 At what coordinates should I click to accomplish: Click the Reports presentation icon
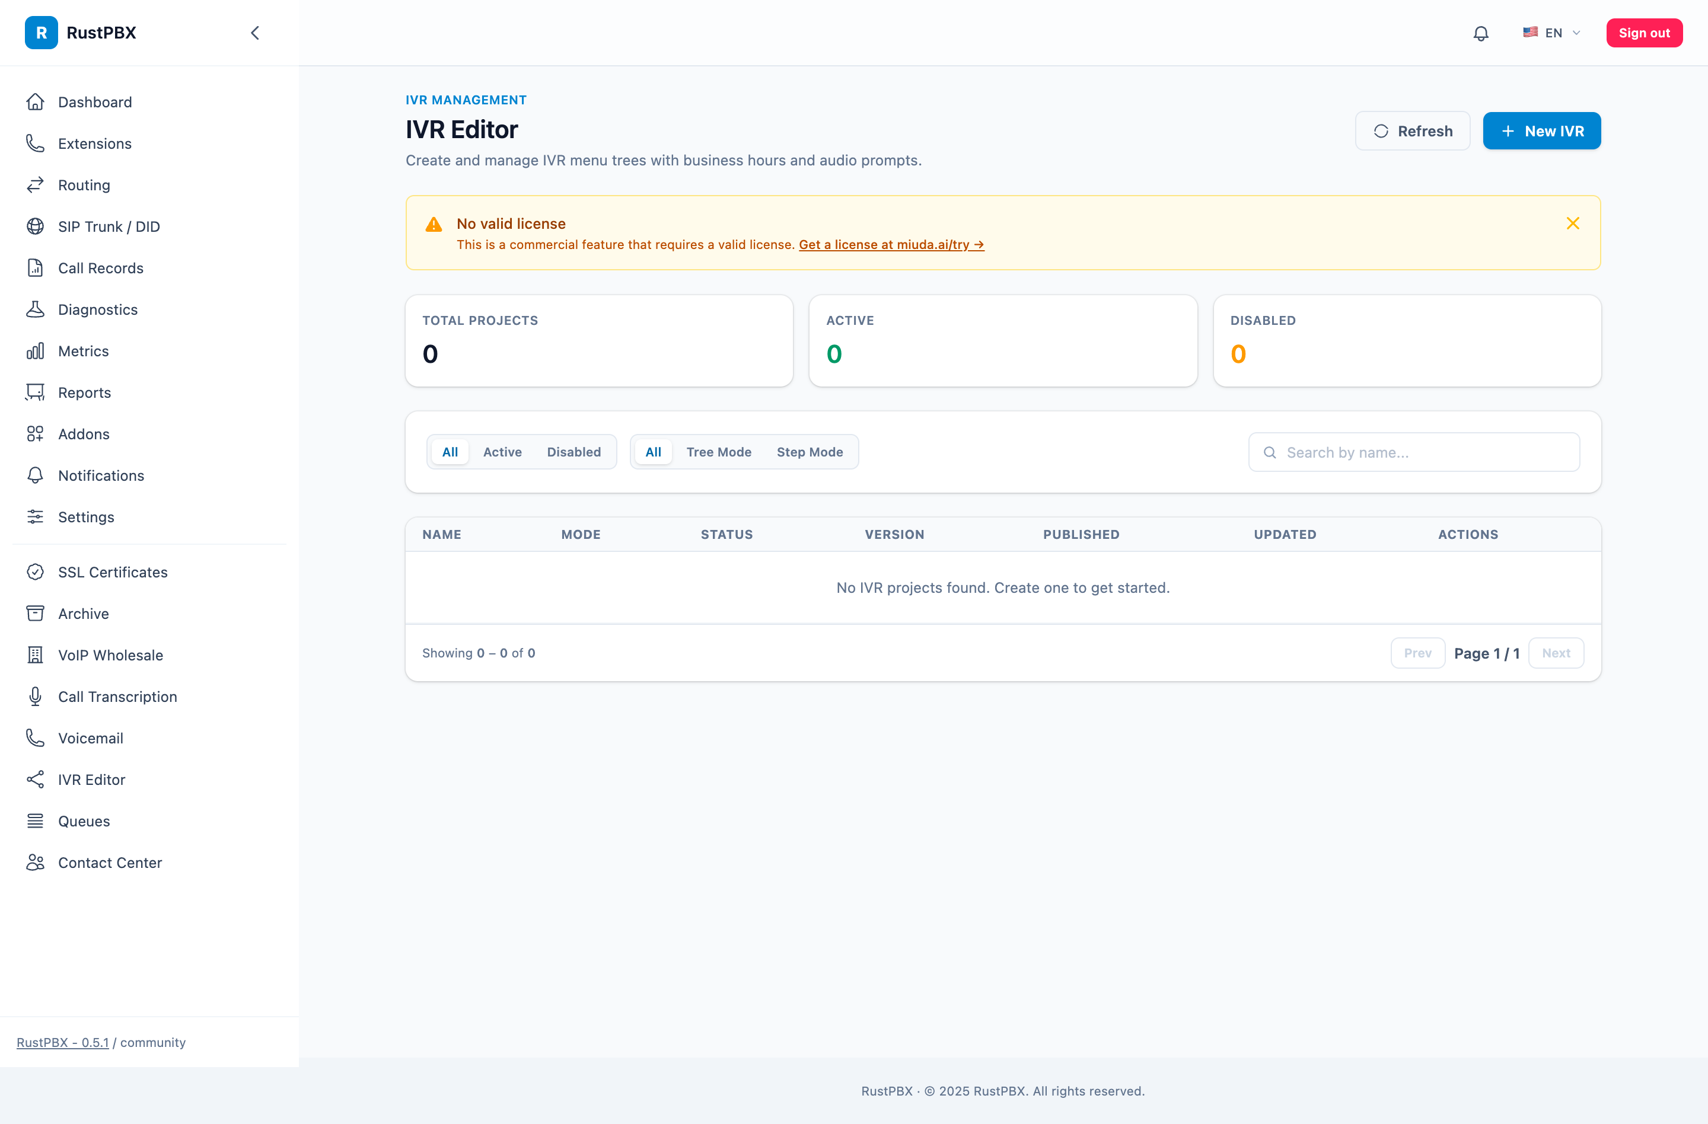click(x=35, y=393)
